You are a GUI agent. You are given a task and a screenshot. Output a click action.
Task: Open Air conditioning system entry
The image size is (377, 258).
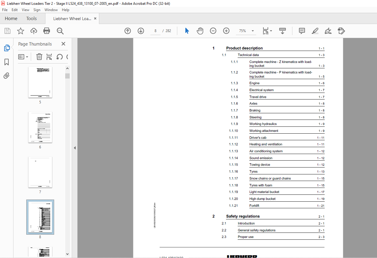tap(266, 151)
